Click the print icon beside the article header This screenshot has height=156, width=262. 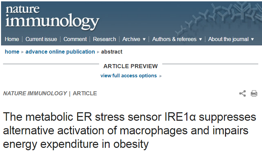tap(254, 93)
